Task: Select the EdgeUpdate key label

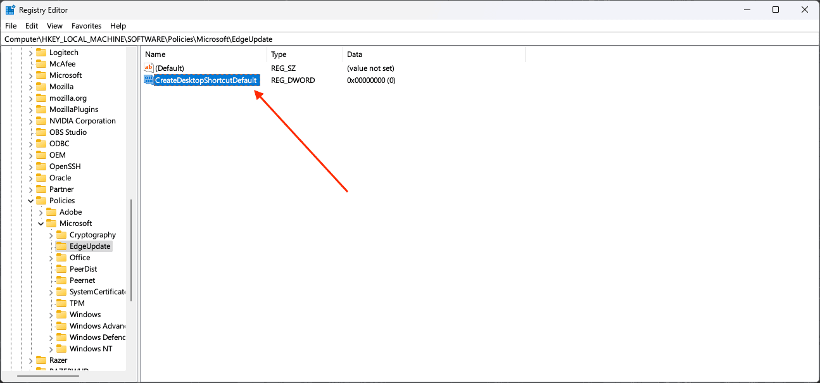Action: pyautogui.click(x=90, y=246)
